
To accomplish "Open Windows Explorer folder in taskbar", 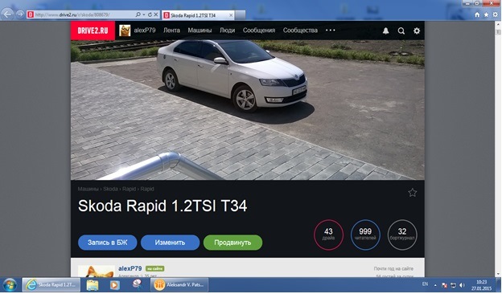I will 93,284.
